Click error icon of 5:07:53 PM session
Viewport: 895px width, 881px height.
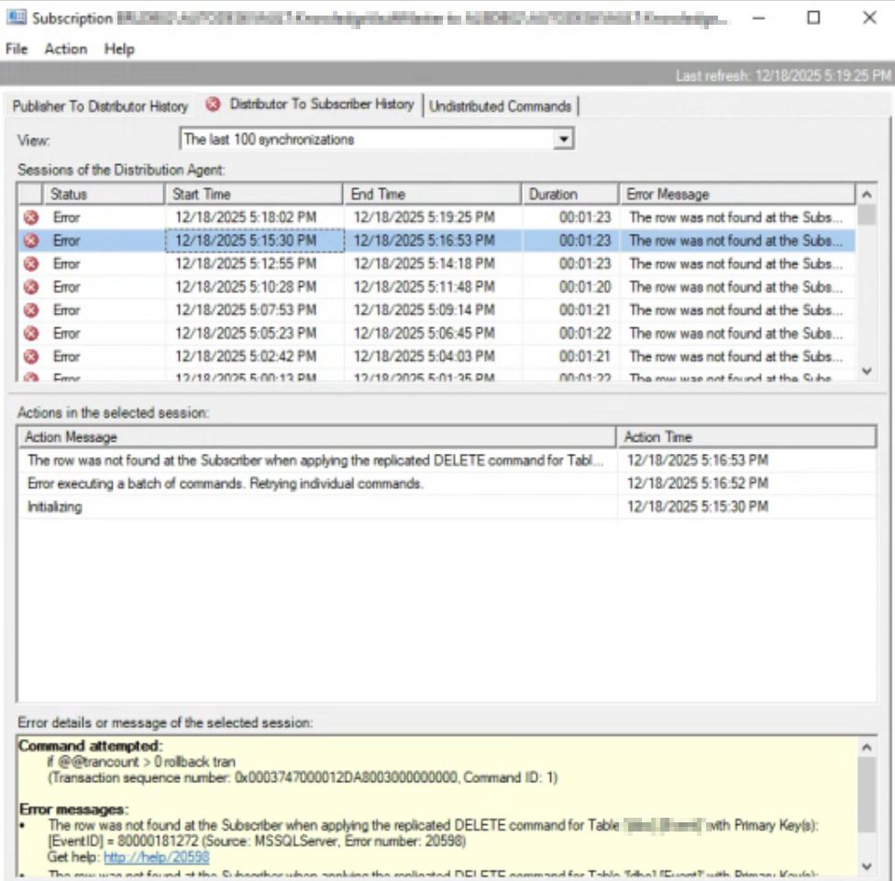click(x=31, y=310)
